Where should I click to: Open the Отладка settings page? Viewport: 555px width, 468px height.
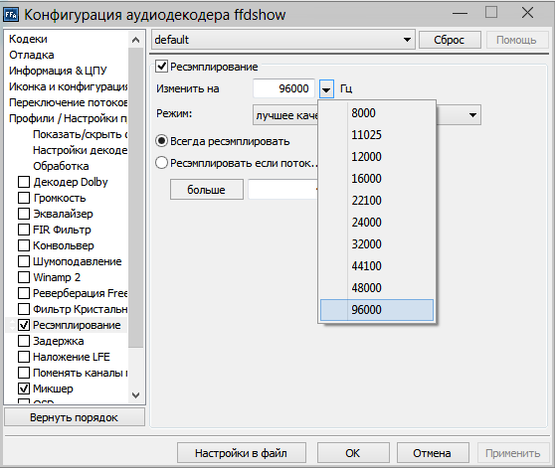click(32, 55)
